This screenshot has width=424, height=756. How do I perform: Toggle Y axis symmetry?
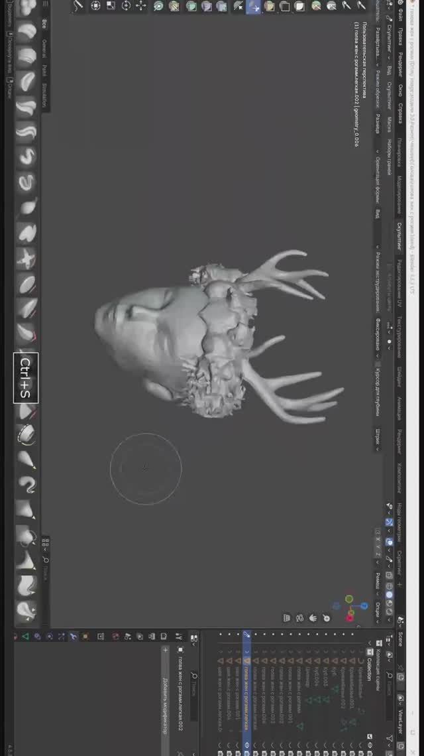[378, 547]
